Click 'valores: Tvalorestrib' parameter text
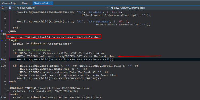Screen dimensions: 200x100 31,91
